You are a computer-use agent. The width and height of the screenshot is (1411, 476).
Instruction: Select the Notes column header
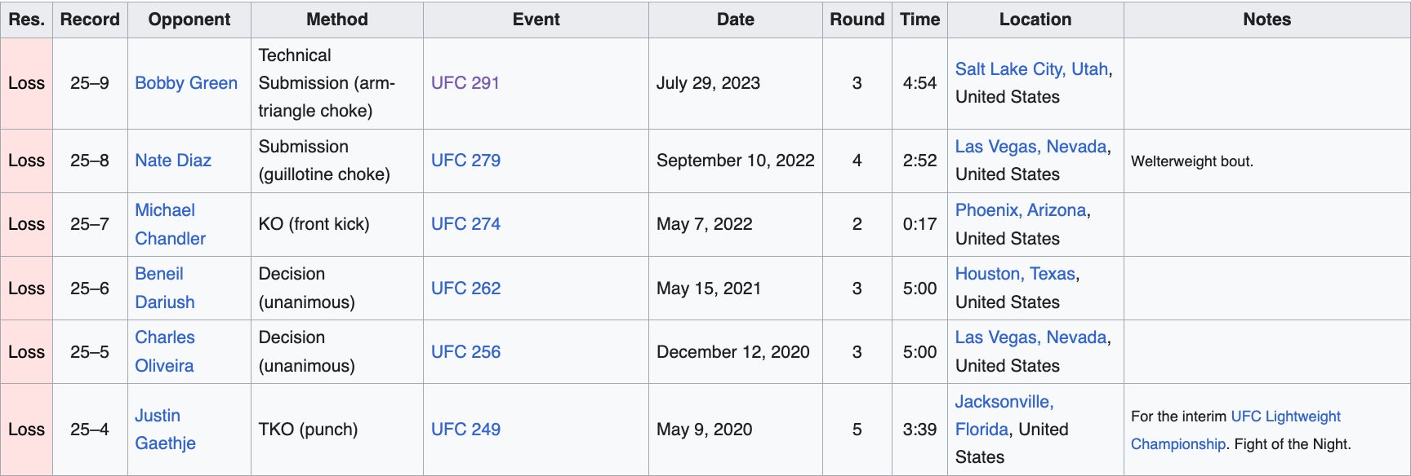point(1266,20)
